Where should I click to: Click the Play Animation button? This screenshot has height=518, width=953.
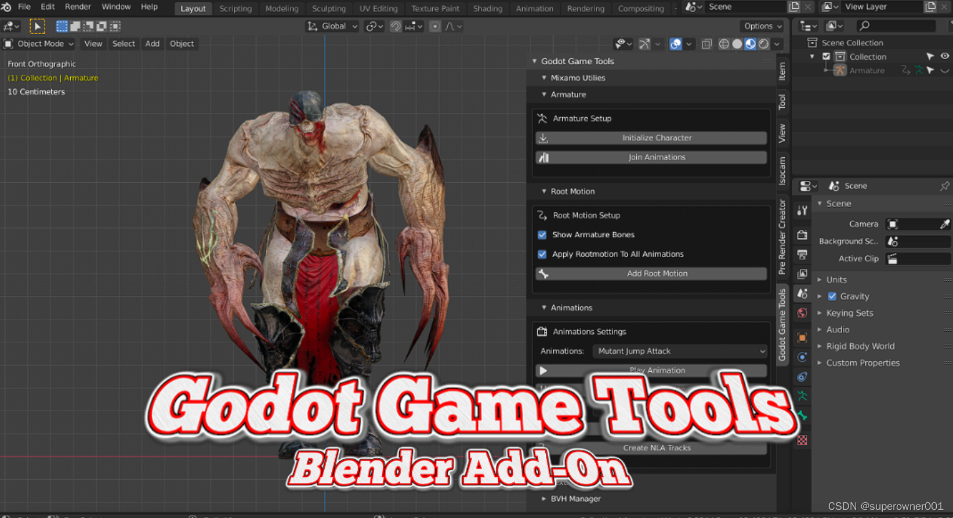tap(651, 371)
